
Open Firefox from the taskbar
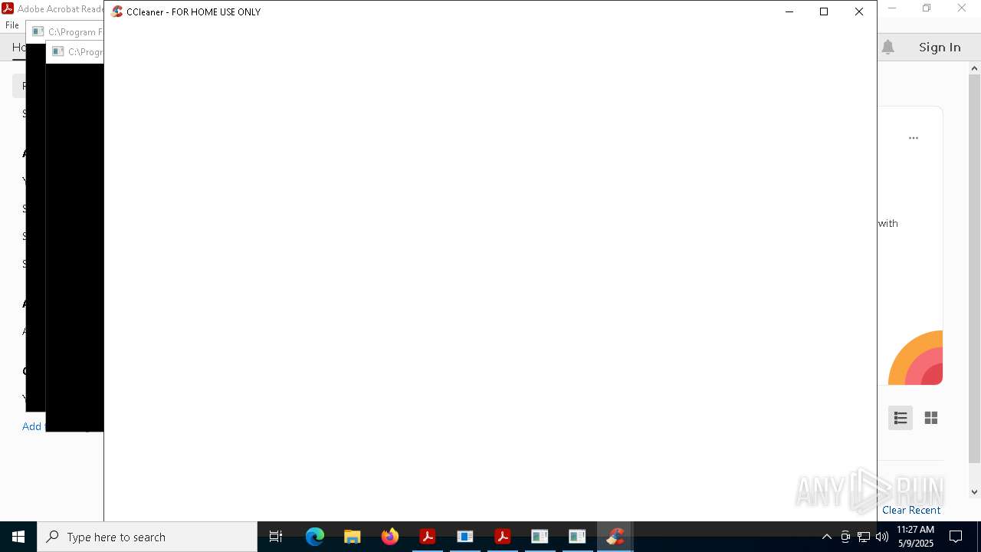pyautogui.click(x=390, y=537)
